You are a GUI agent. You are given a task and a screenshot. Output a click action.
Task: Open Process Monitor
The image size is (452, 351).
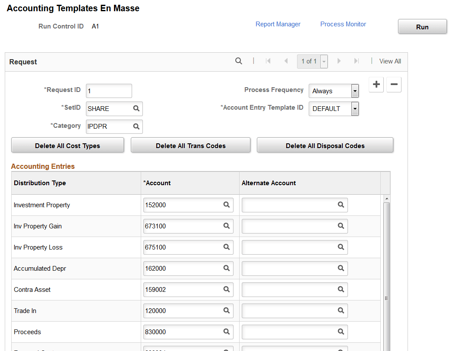pos(343,24)
